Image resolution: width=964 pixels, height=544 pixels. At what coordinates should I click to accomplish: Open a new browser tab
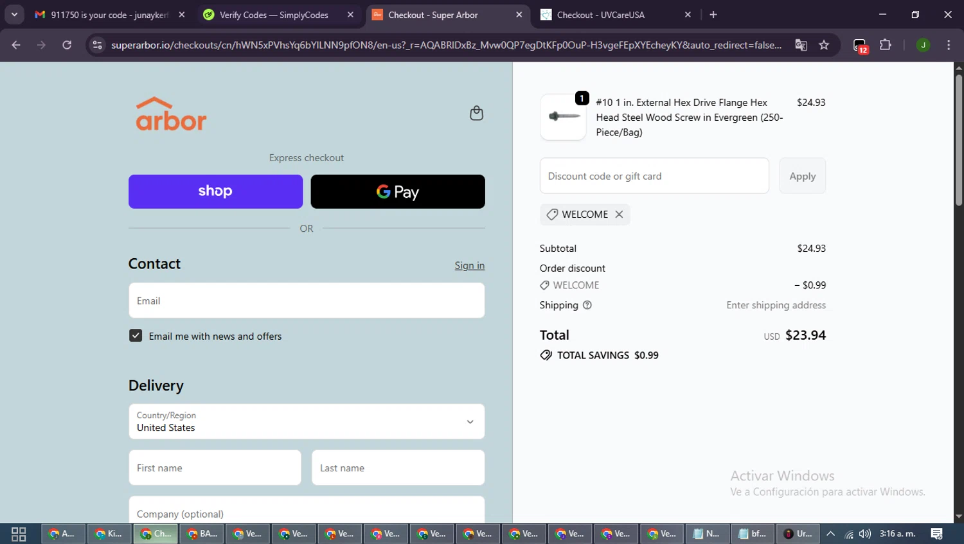[x=713, y=15]
